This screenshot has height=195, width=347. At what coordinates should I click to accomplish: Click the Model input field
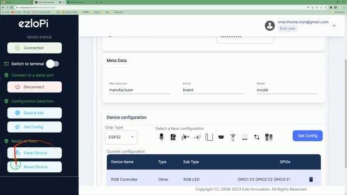(287, 90)
